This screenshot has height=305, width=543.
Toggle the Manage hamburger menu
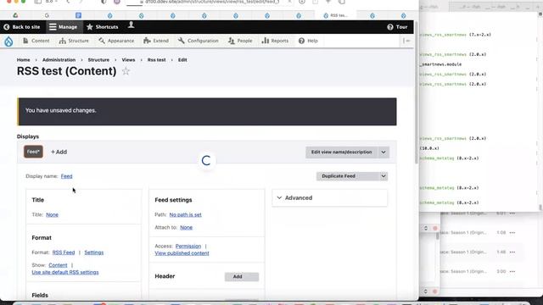53,27
